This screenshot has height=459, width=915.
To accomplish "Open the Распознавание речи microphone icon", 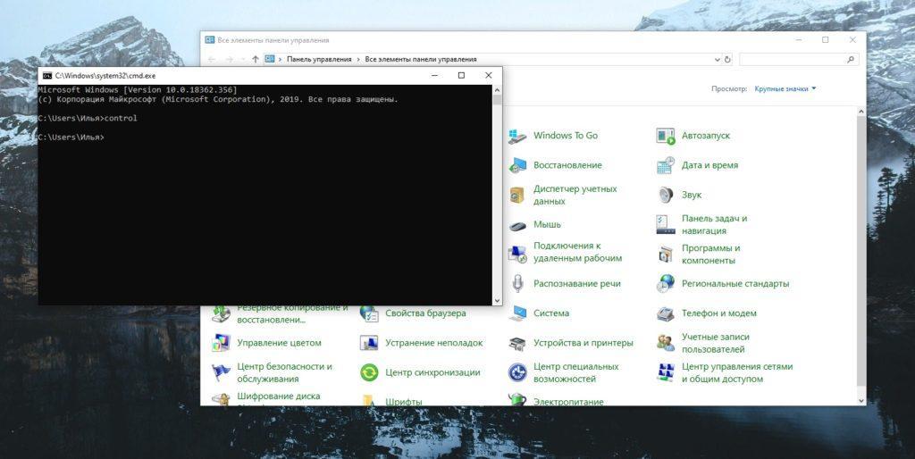I will click(x=517, y=284).
